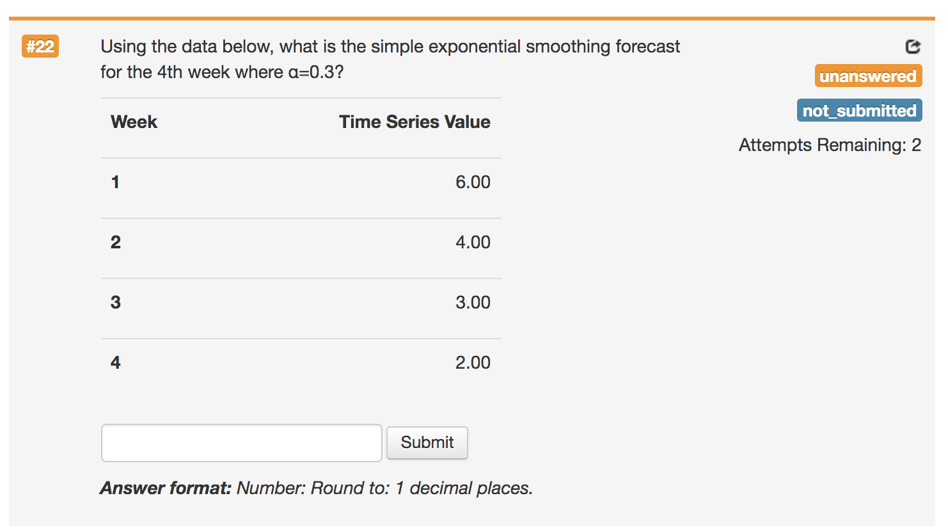
Task: Click the Time Series Value column header
Action: point(415,122)
